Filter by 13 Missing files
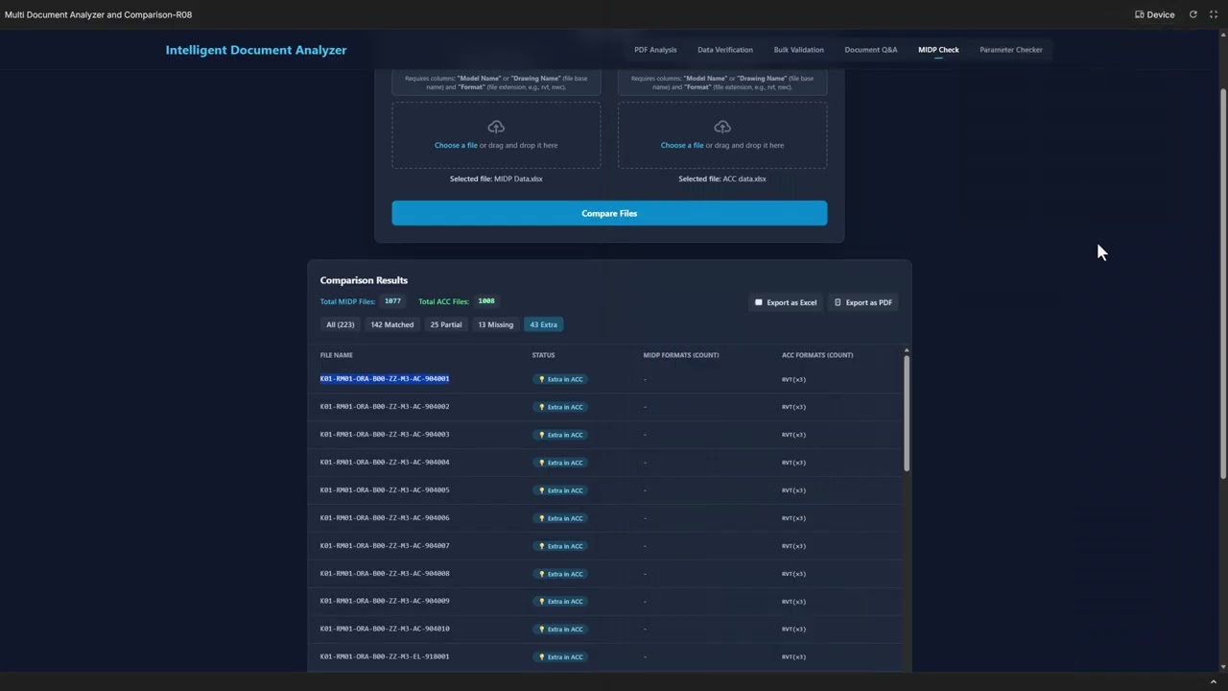Viewport: 1228px width, 691px height. coord(496,324)
